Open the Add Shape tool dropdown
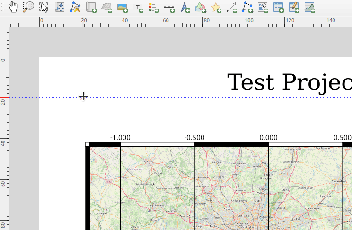Screen dimensions: 352x230 click(201, 7)
